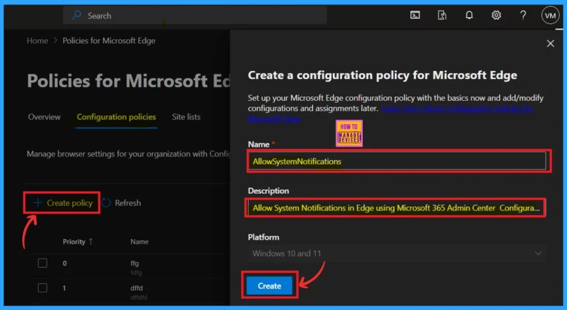Open settings gear in top bar
This screenshot has height=310, width=567.
pos(496,15)
